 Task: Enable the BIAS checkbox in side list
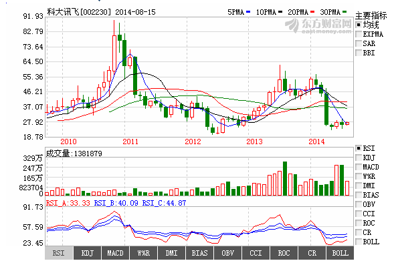point(359,195)
